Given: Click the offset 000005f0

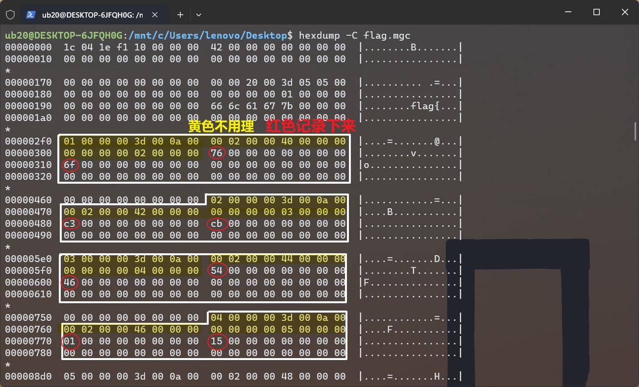Looking at the screenshot, I should 28,271.
